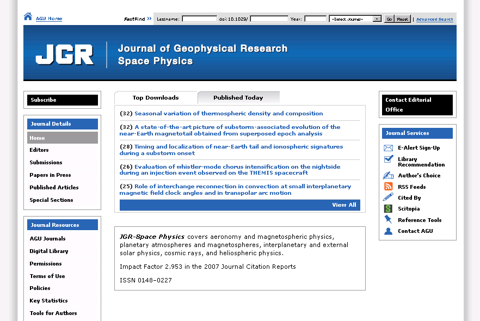Click the Cited By pencil icon
The height and width of the screenshot is (321, 480).
point(388,197)
